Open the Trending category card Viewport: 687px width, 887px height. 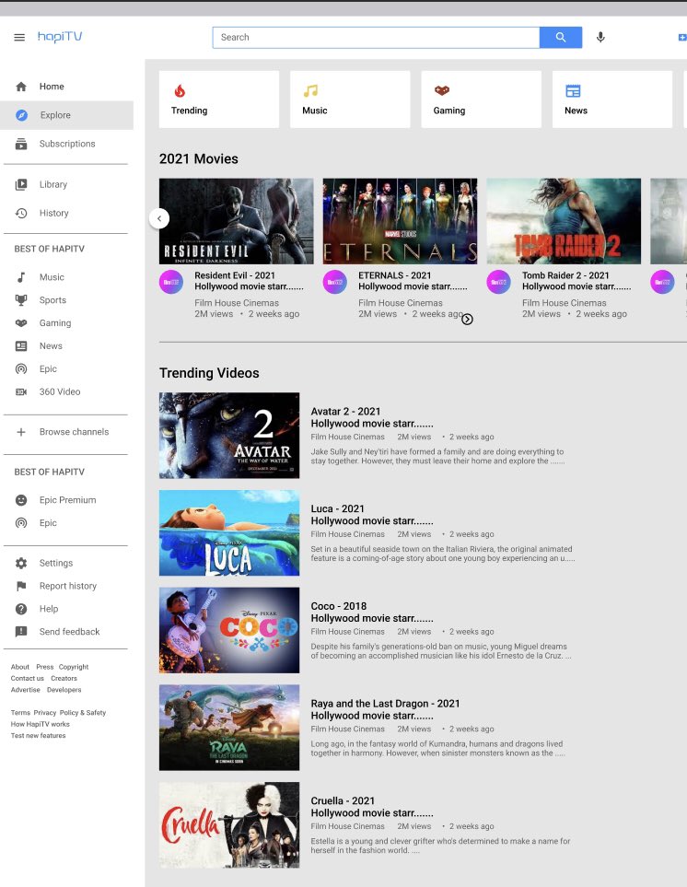[x=219, y=99]
